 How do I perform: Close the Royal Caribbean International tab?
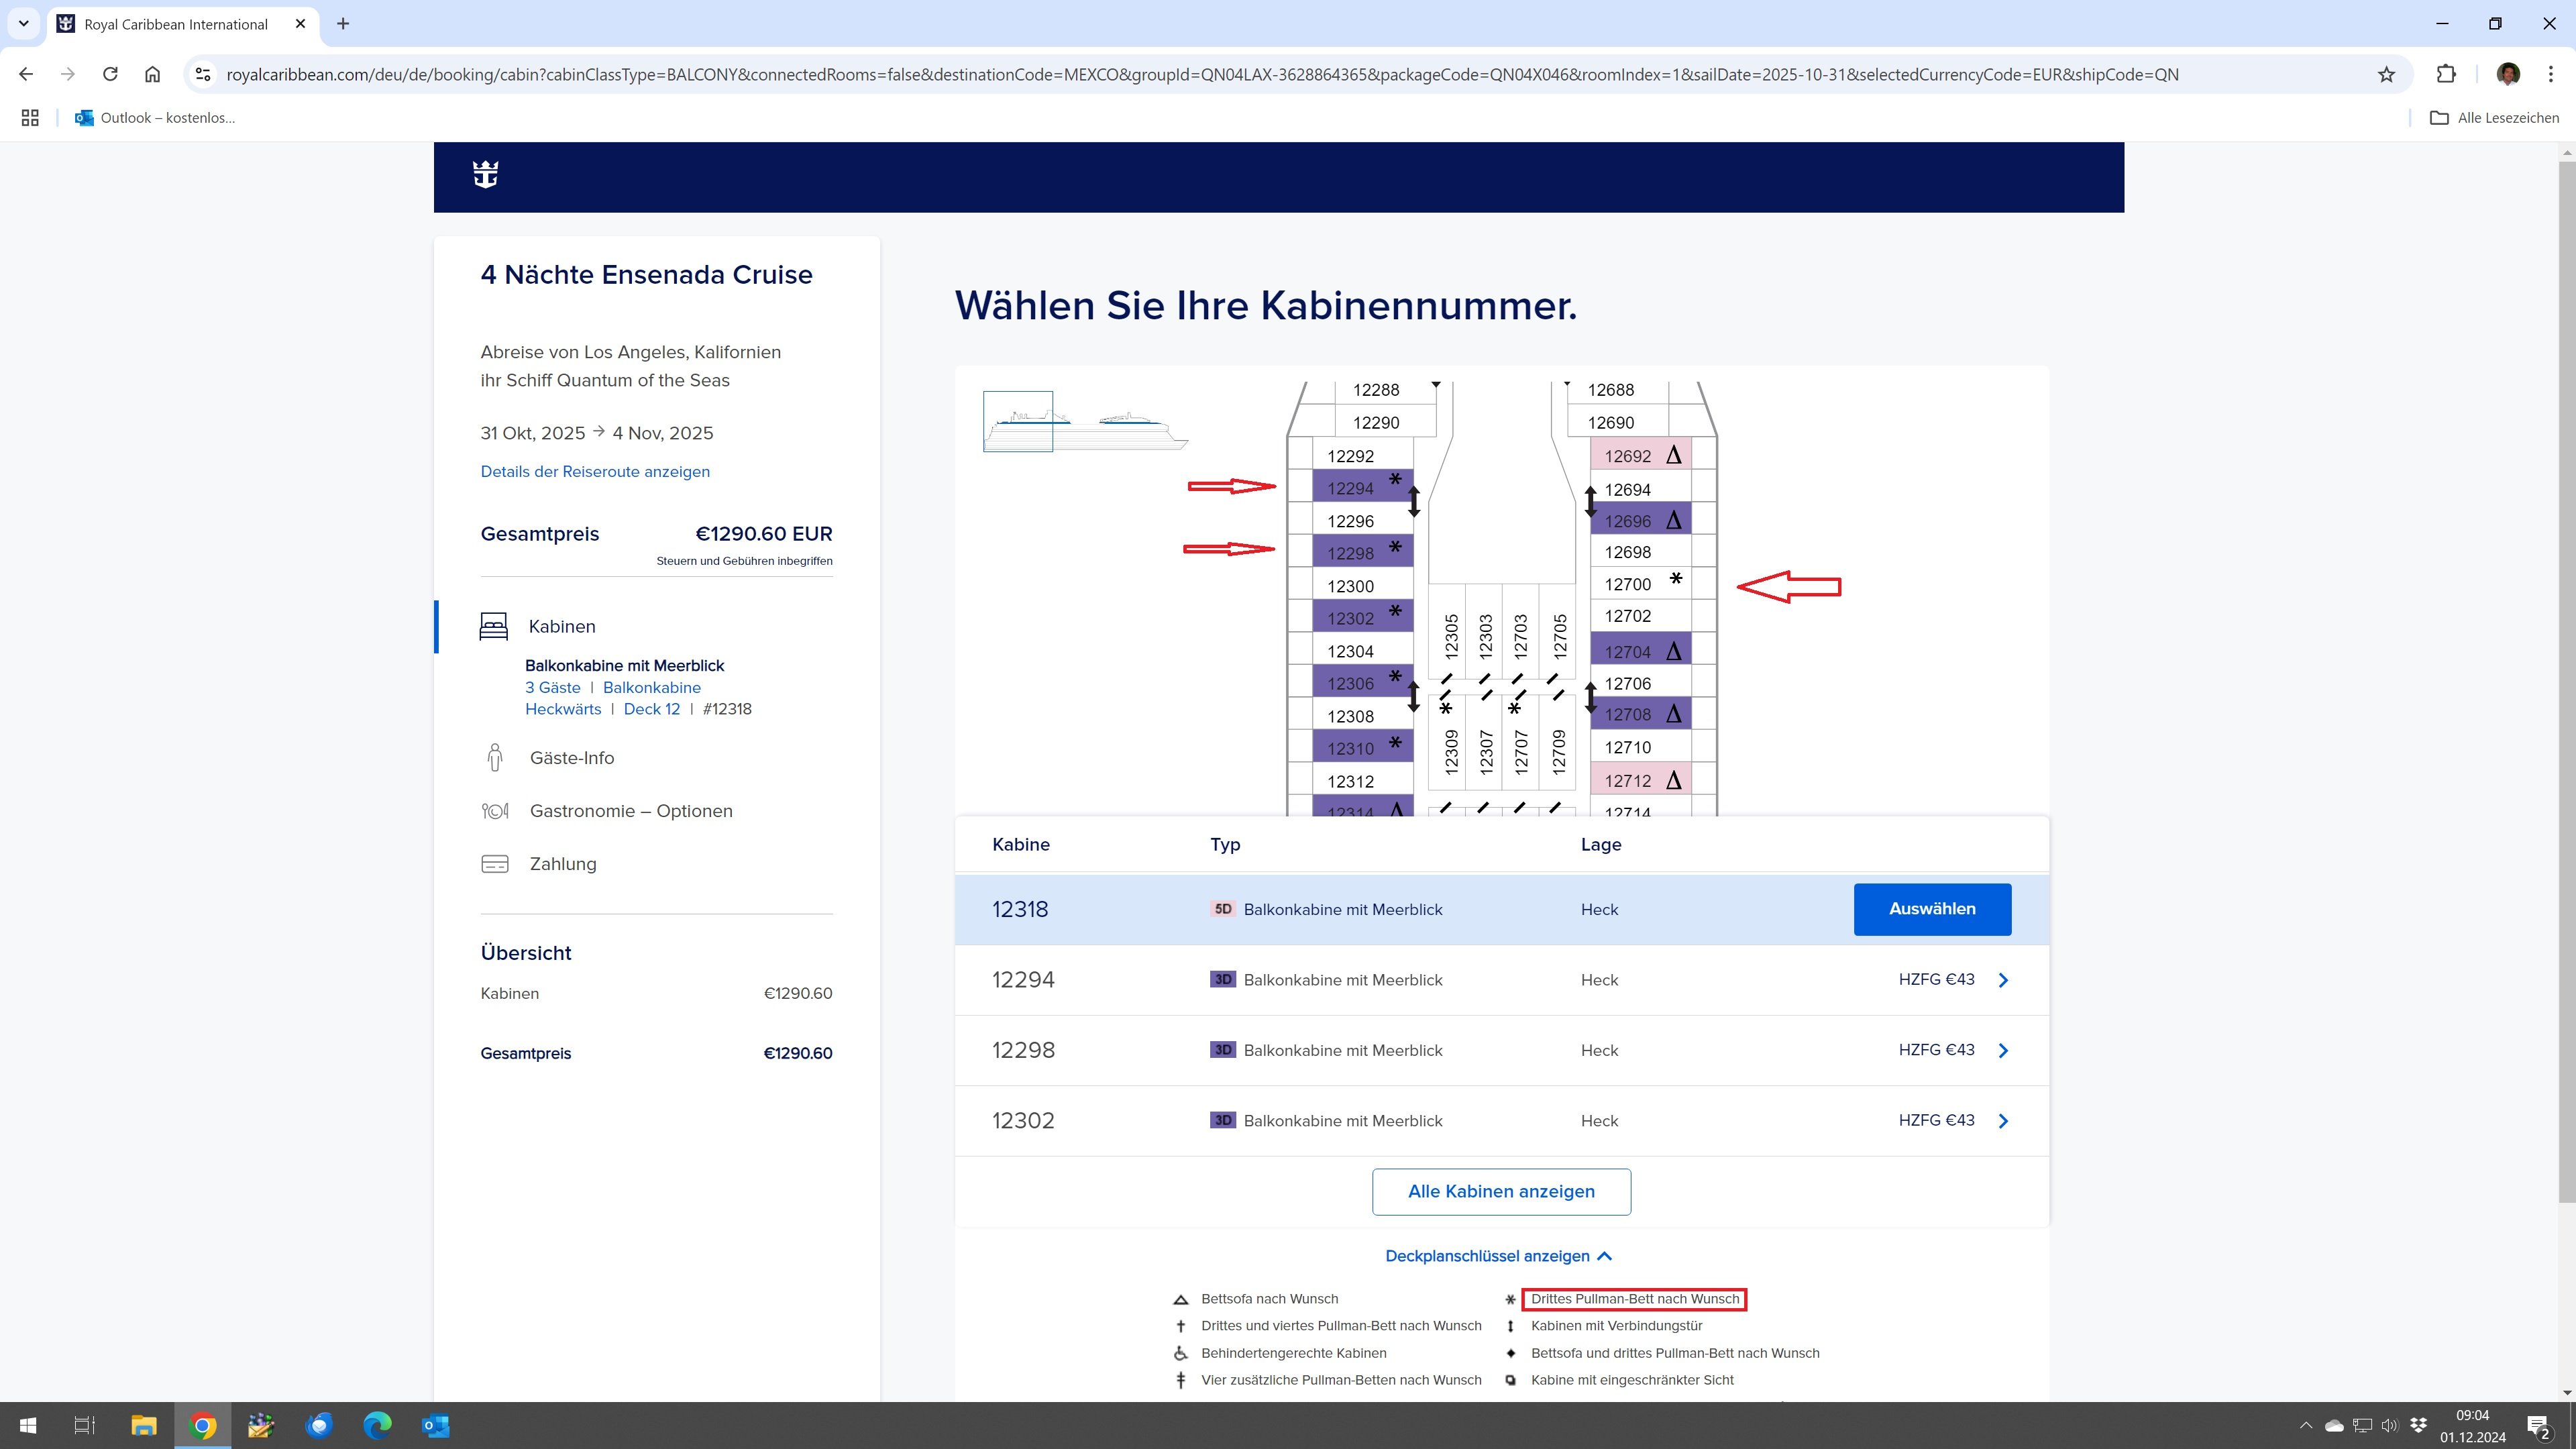(300, 24)
